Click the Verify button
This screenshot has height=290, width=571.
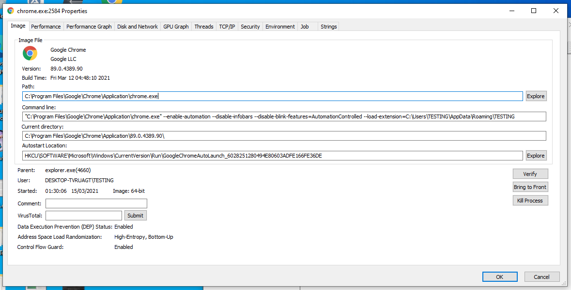[x=530, y=174]
